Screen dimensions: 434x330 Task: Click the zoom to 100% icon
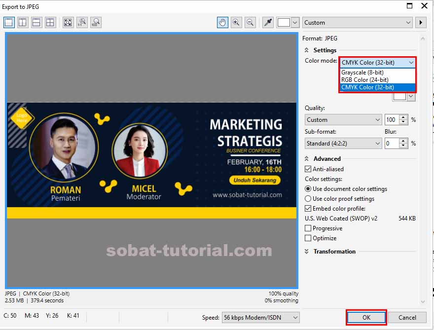point(96,22)
